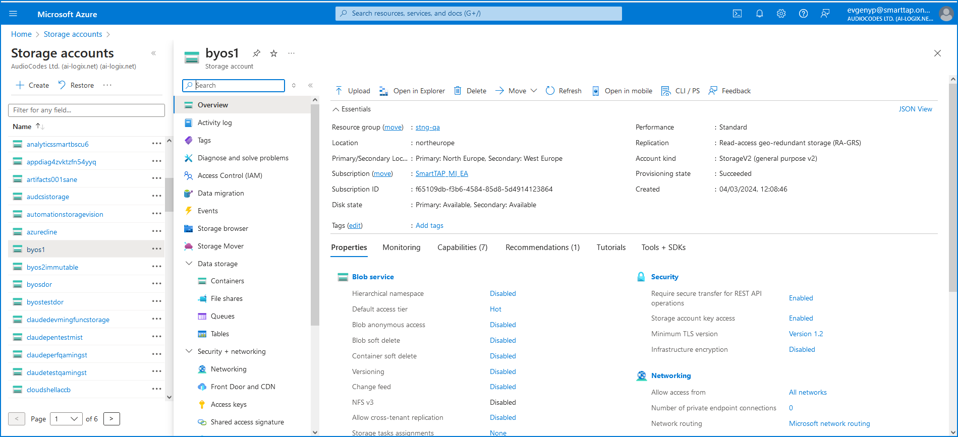Open the page number dropdown
This screenshot has width=958, height=437.
66,419
